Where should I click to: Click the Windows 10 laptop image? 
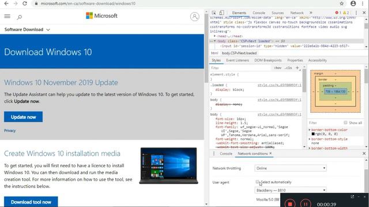[x=168, y=166]
